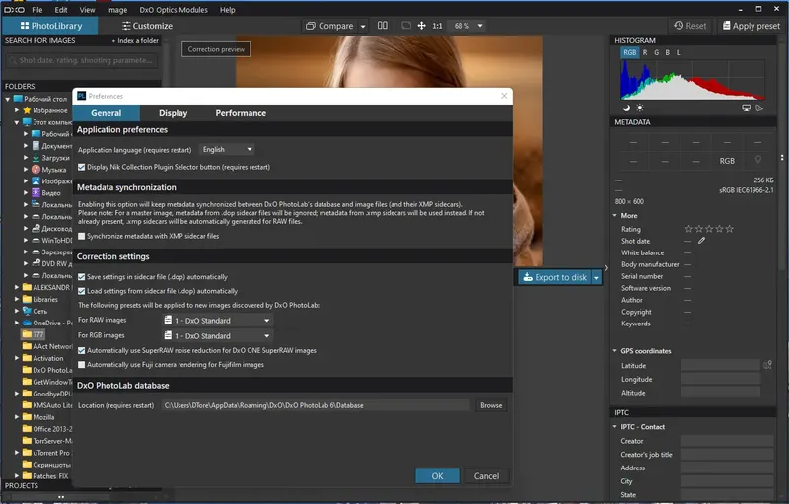Click the fit-on-screen rectangle icon in the toolbar
This screenshot has height=504, width=789.
[x=406, y=25]
